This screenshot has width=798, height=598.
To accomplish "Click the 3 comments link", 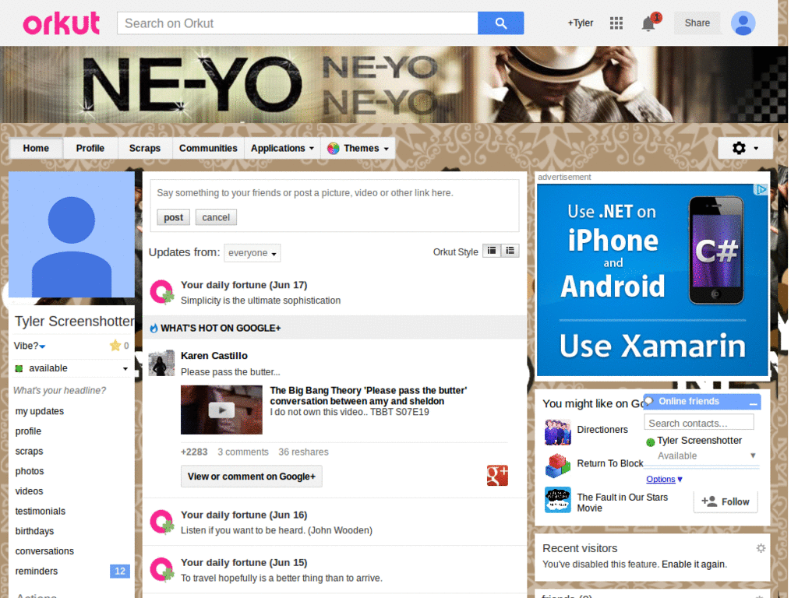I will [243, 452].
